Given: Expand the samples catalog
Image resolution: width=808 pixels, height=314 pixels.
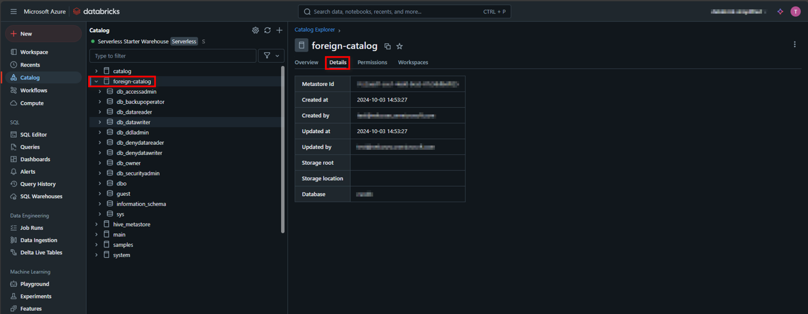Looking at the screenshot, I should (x=96, y=245).
